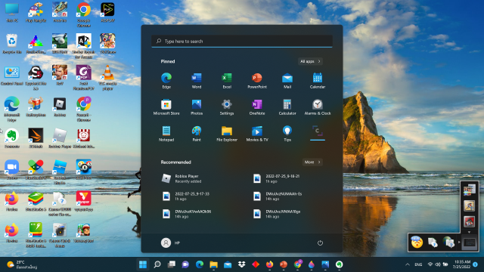
Task: Open network status in the system tray
Action: [x=430, y=264]
